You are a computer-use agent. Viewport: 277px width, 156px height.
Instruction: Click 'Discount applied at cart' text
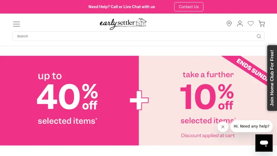pos(208,136)
